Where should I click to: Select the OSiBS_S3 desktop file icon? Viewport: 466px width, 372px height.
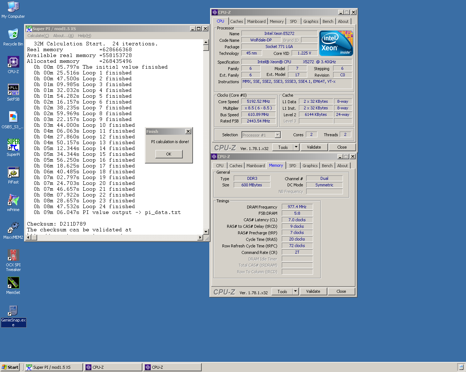click(x=13, y=120)
